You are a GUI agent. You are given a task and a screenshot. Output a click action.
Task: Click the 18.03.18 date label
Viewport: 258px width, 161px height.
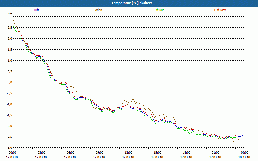pyautogui.click(x=245, y=157)
